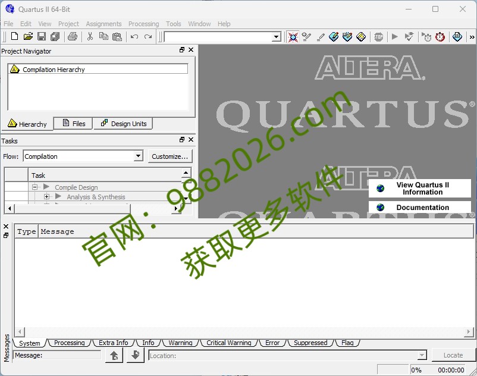Click the Paste clipboard icon
The image size is (477, 376).
tap(117, 36)
